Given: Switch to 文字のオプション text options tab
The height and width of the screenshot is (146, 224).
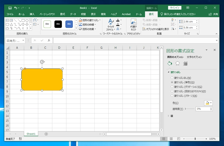Looking at the screenshot, I should 194,57.
